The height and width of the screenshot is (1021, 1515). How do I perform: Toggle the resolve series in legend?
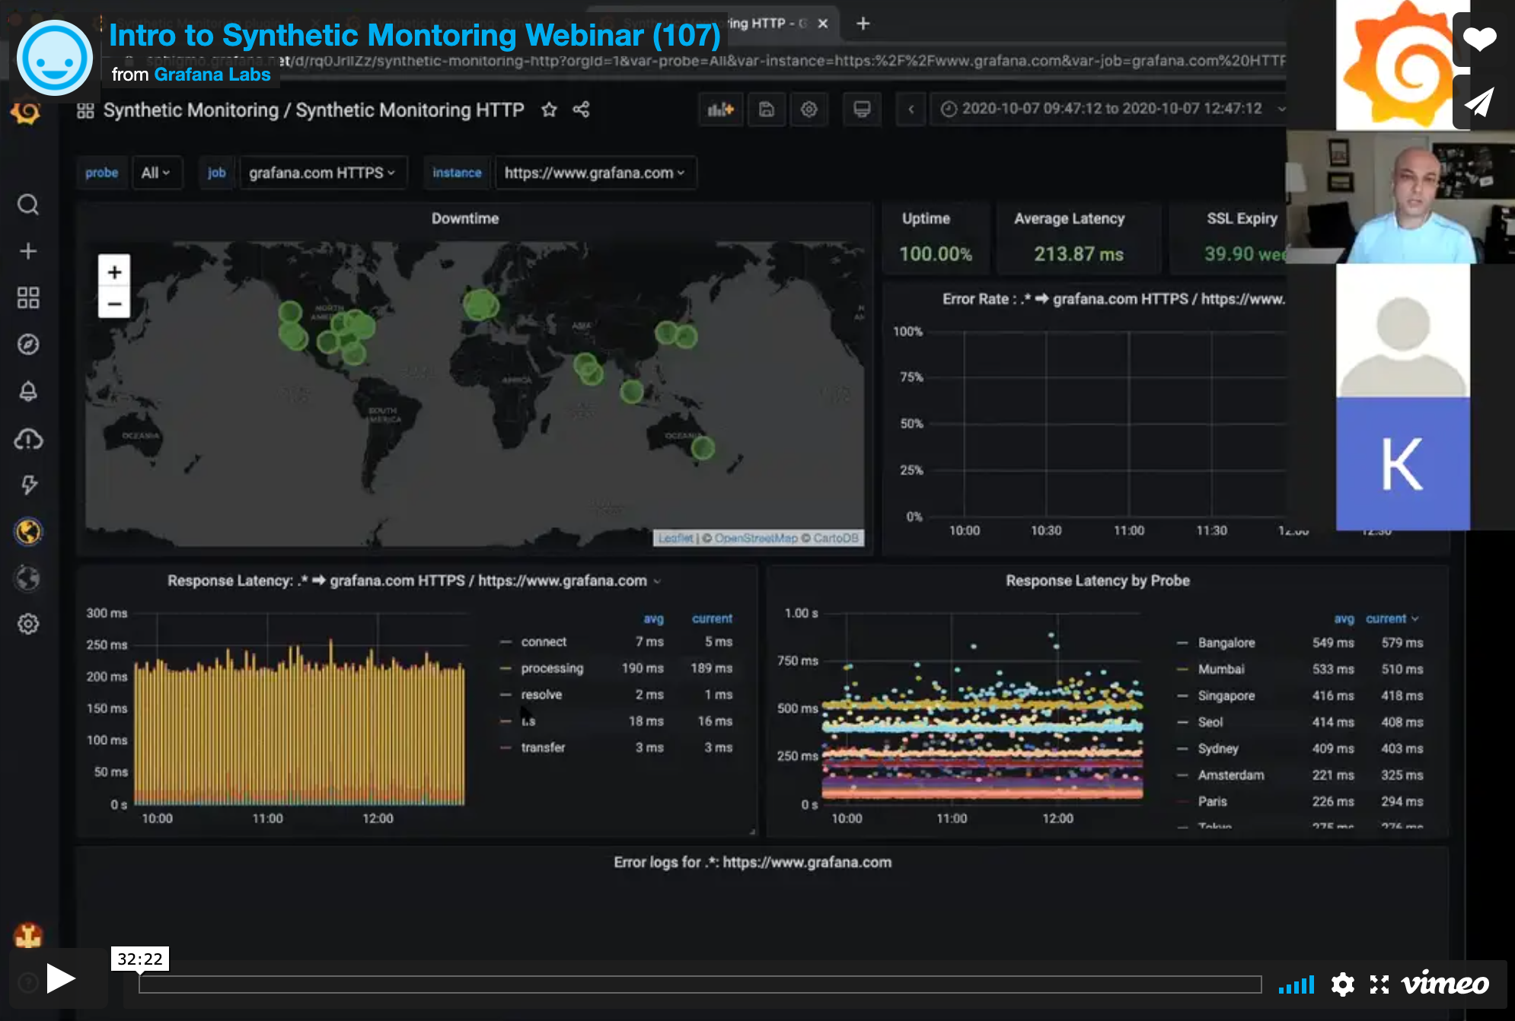click(x=541, y=695)
